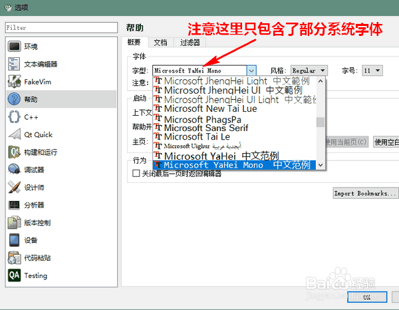This screenshot has width=399, height=310.
Task: Open the 字号 font size 11 dropdown
Action: pos(372,71)
